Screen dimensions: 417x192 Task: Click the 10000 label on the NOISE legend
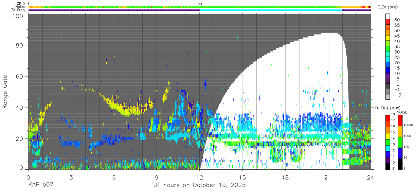point(409,125)
